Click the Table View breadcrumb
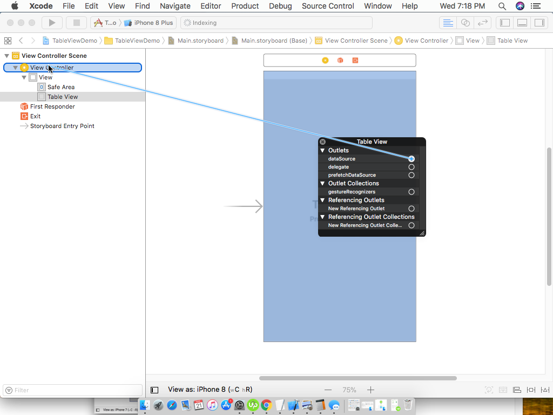The width and height of the screenshot is (553, 415). point(507,41)
